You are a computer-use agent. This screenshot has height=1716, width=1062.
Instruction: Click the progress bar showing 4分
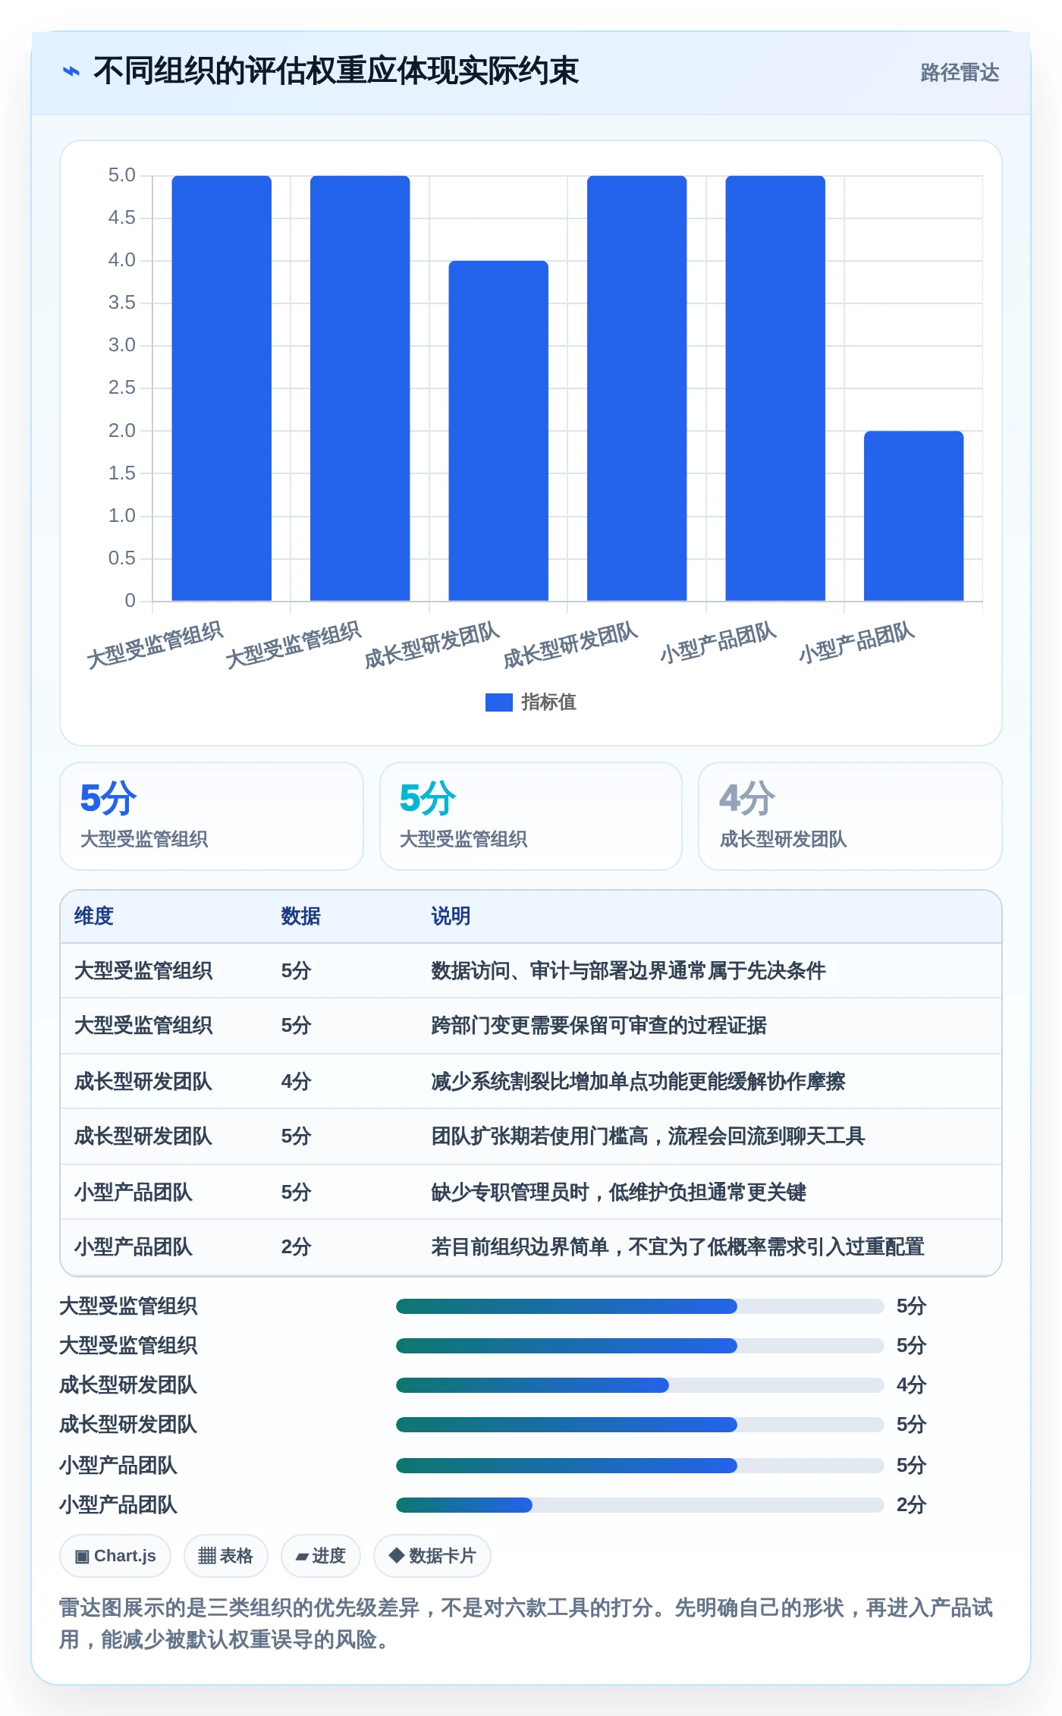click(x=639, y=1385)
